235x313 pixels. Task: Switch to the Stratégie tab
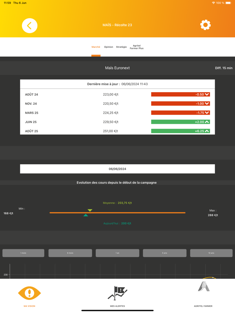(121, 47)
